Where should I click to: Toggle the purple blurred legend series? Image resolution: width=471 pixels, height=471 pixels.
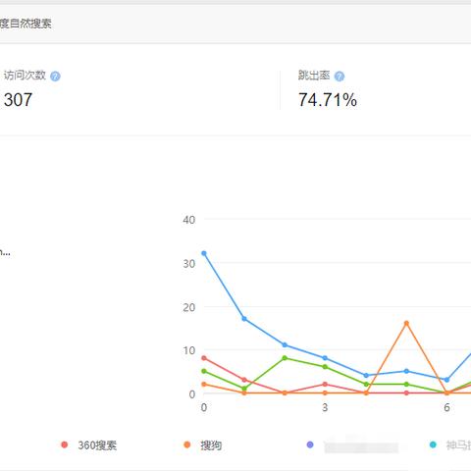pyautogui.click(x=352, y=445)
